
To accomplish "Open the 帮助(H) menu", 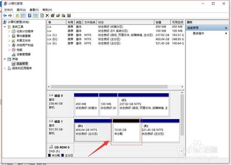I will [x=47, y=10].
